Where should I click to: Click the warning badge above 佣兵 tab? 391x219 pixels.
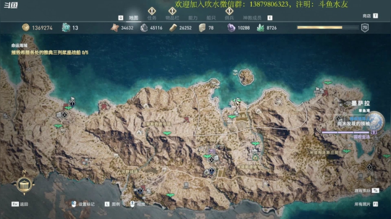click(229, 11)
